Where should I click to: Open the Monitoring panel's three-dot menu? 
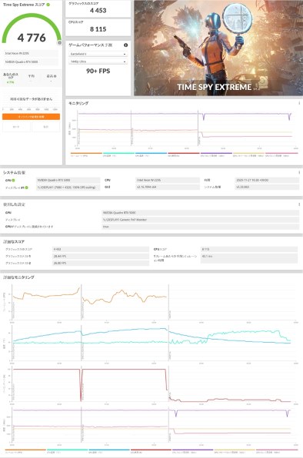299,103
